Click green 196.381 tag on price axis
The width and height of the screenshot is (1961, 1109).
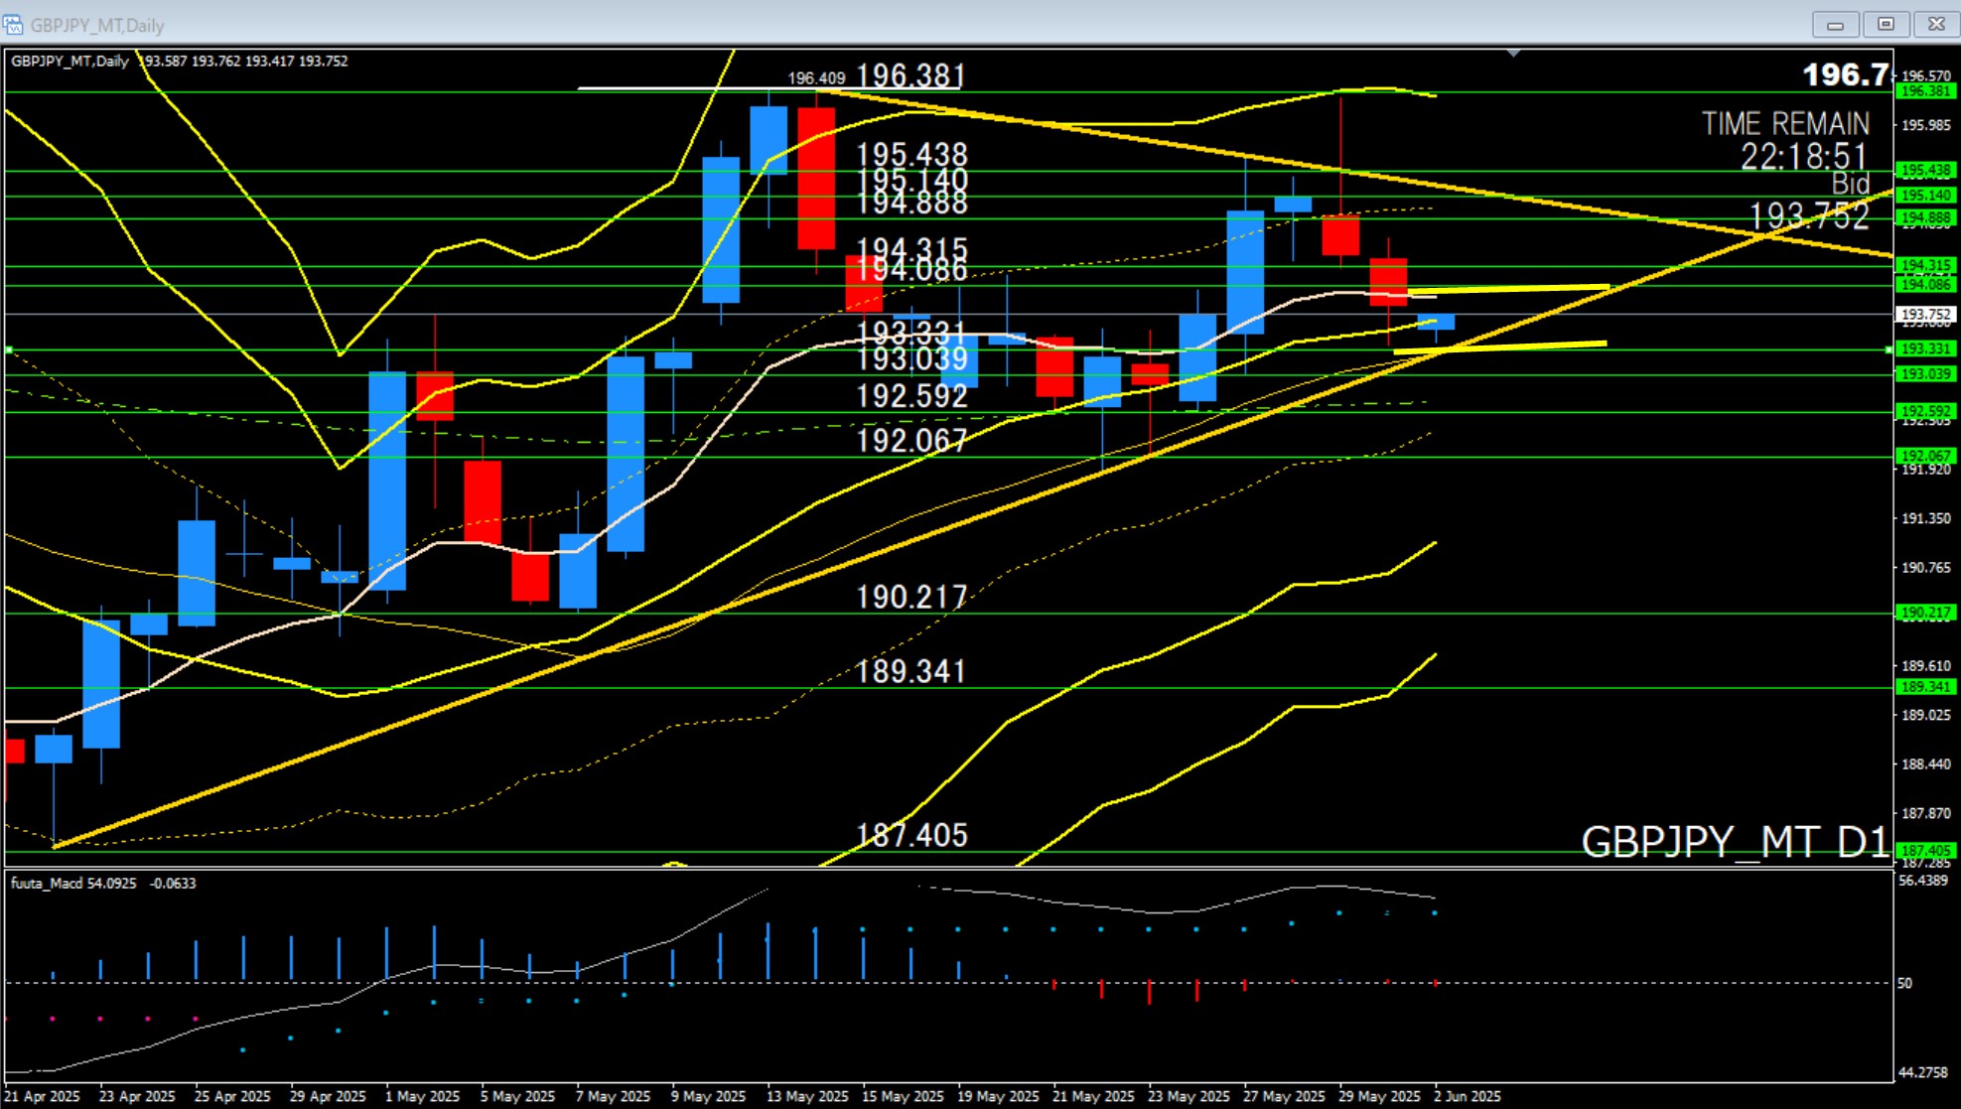[x=1925, y=91]
